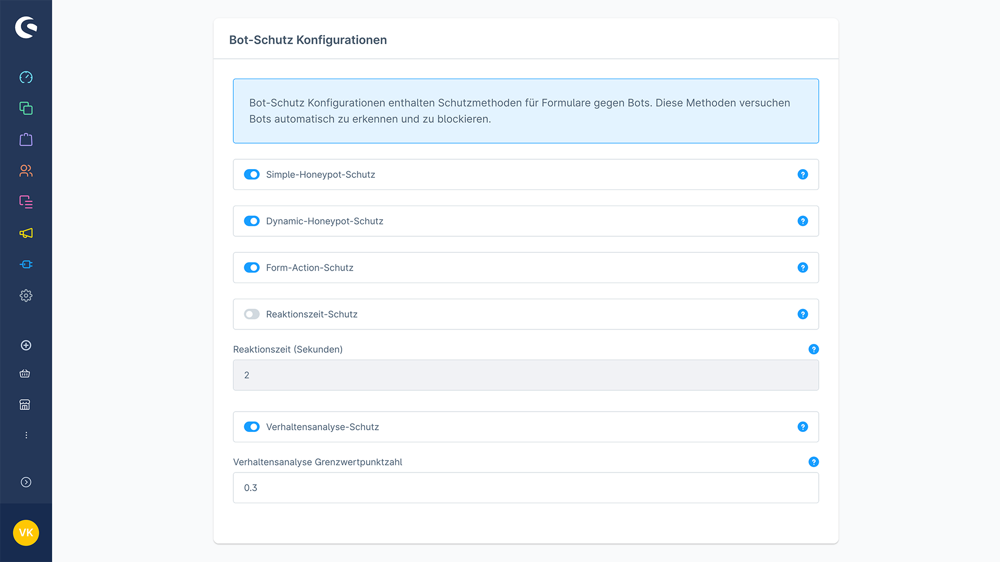The image size is (1000, 562).
Task: Turn off the Verhaltensanalyse-Schutz switch
Action: point(252,427)
